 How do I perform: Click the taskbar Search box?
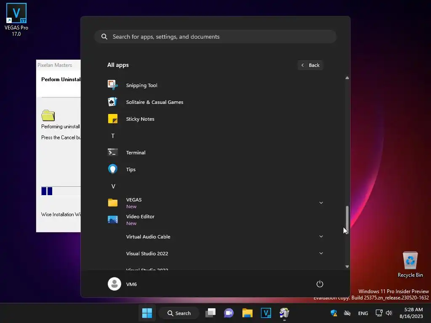coord(179,313)
